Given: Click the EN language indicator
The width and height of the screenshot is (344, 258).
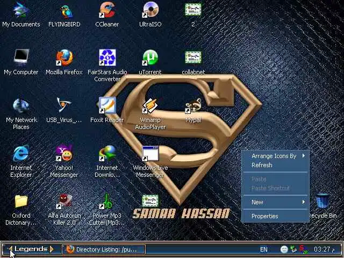Looking at the screenshot, I should (x=264, y=249).
